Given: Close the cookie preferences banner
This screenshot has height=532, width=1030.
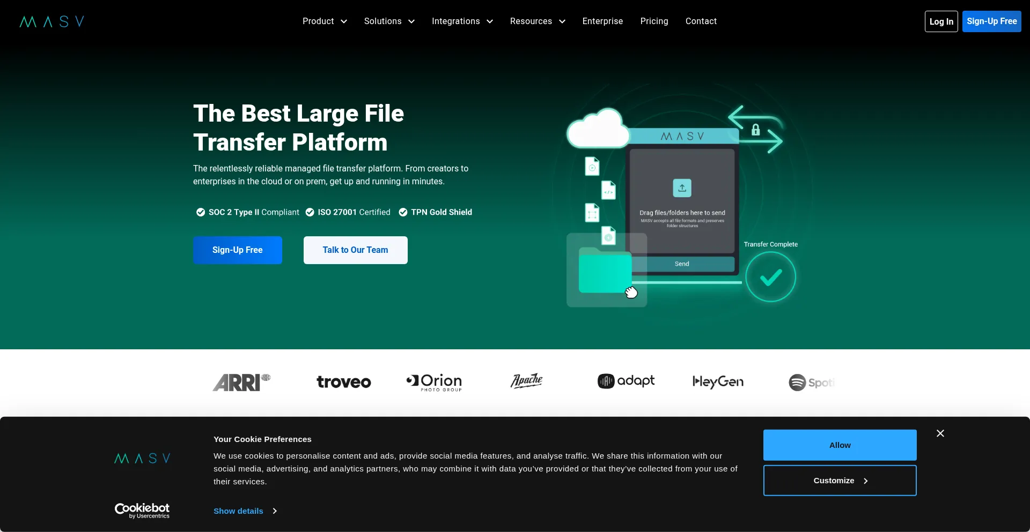Looking at the screenshot, I should coord(940,433).
